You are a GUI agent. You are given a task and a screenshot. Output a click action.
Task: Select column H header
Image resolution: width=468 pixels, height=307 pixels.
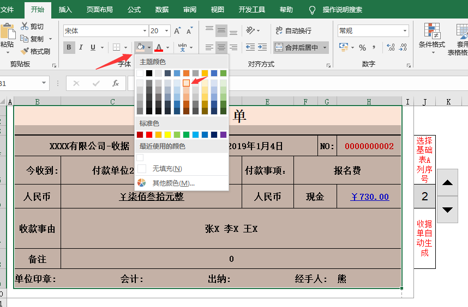pos(369,102)
